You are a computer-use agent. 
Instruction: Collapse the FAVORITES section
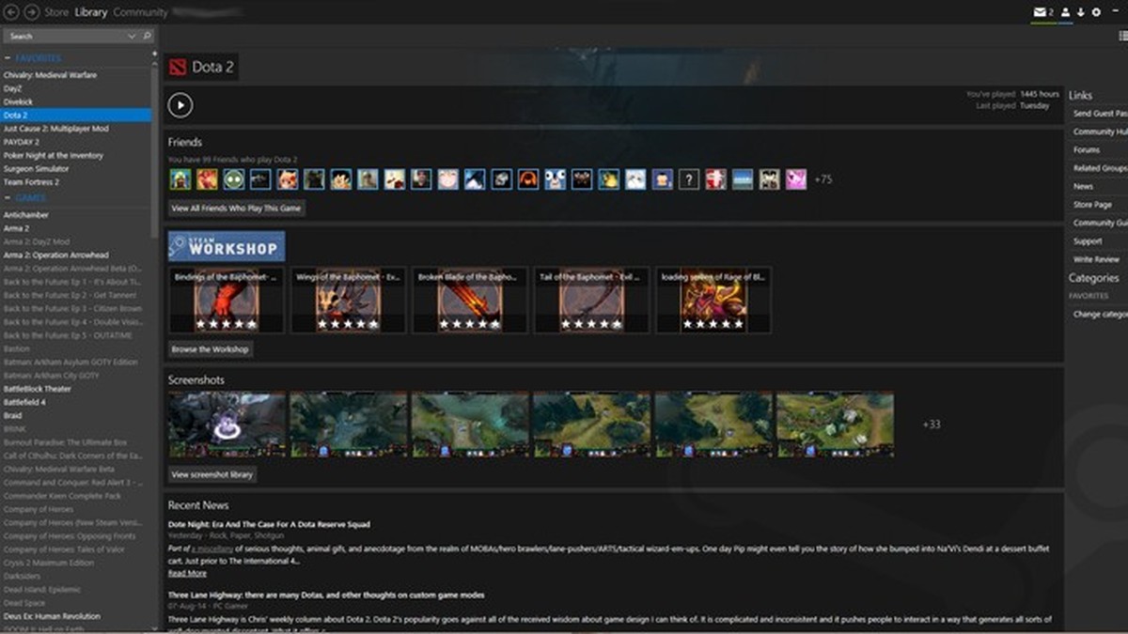(x=8, y=57)
